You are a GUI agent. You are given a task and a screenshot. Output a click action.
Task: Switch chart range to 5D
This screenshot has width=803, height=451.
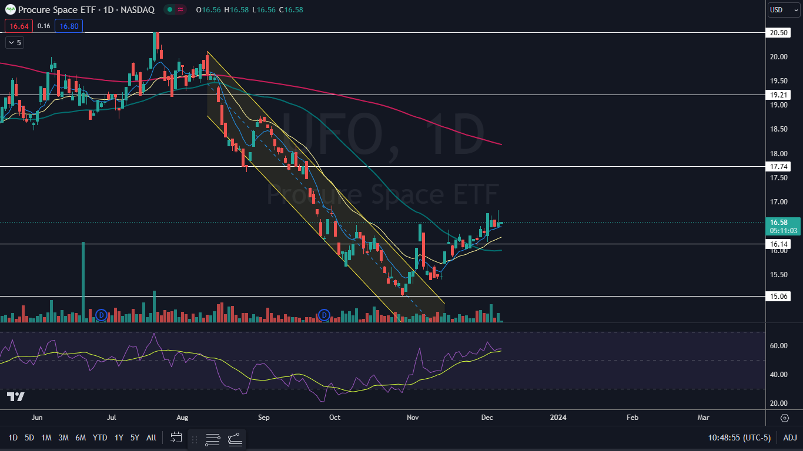[29, 437]
